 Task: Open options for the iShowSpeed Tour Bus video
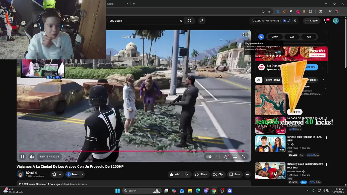pyautogui.click(x=326, y=165)
